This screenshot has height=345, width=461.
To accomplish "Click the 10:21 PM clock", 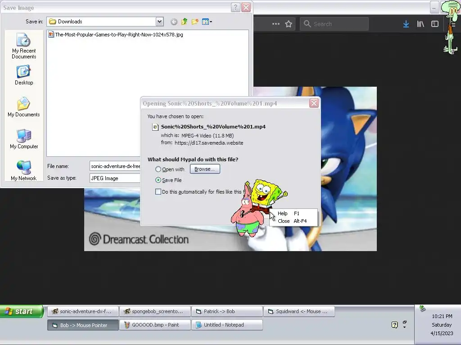I will click(442, 316).
